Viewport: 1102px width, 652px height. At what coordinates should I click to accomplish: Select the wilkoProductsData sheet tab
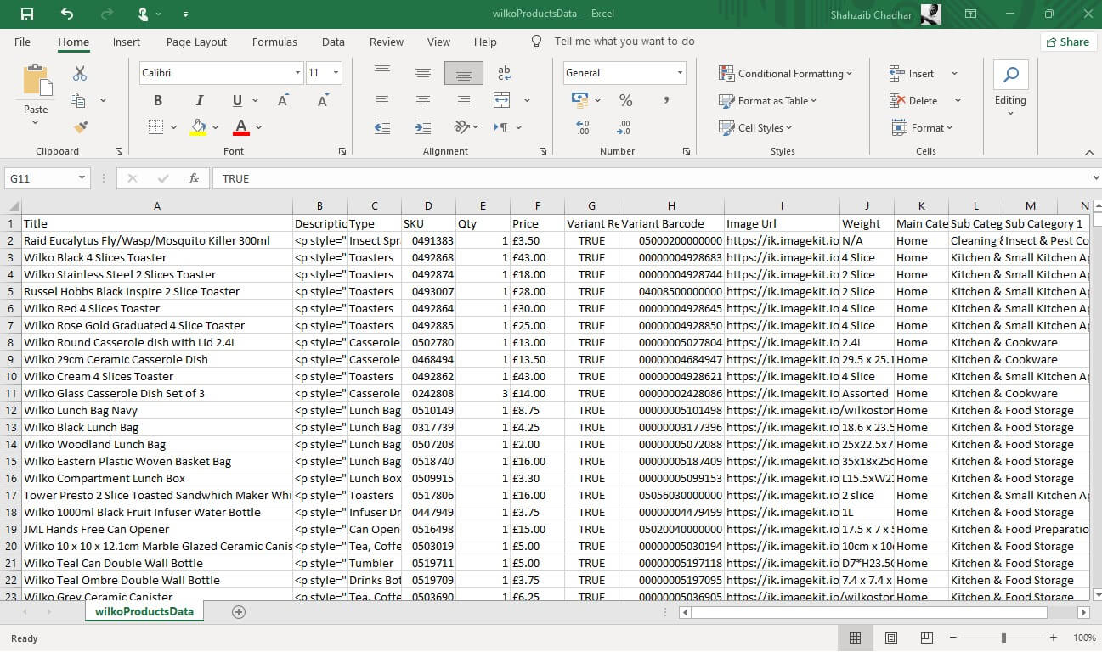tap(144, 611)
